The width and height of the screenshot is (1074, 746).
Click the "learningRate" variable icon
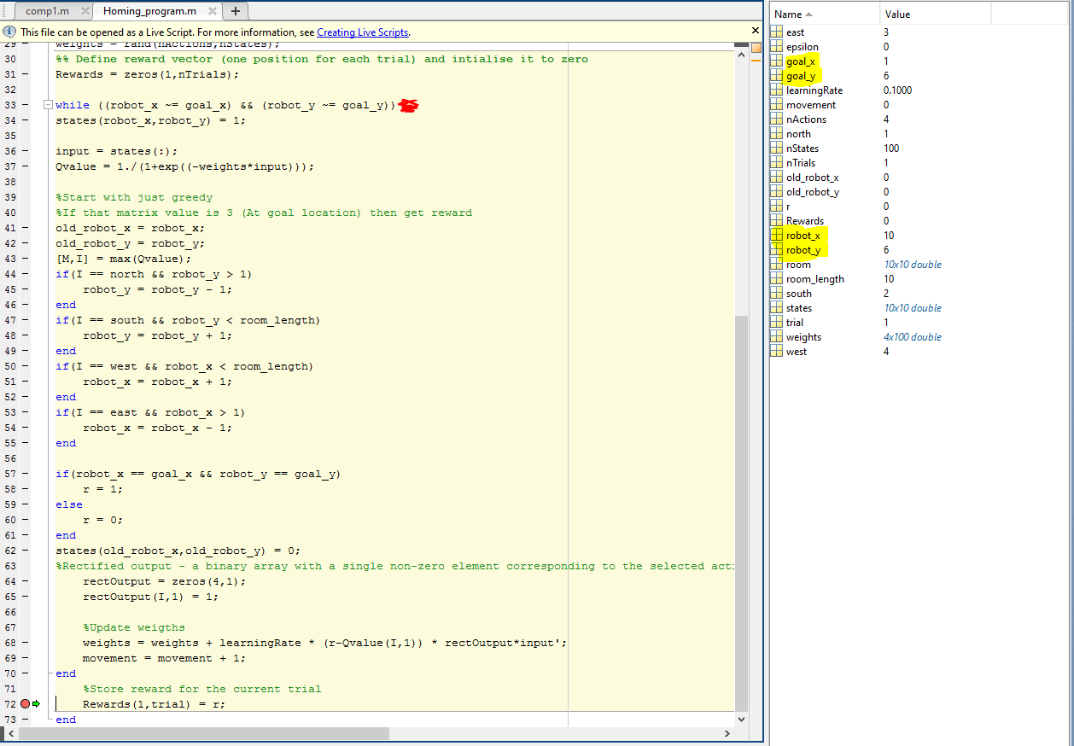[775, 90]
